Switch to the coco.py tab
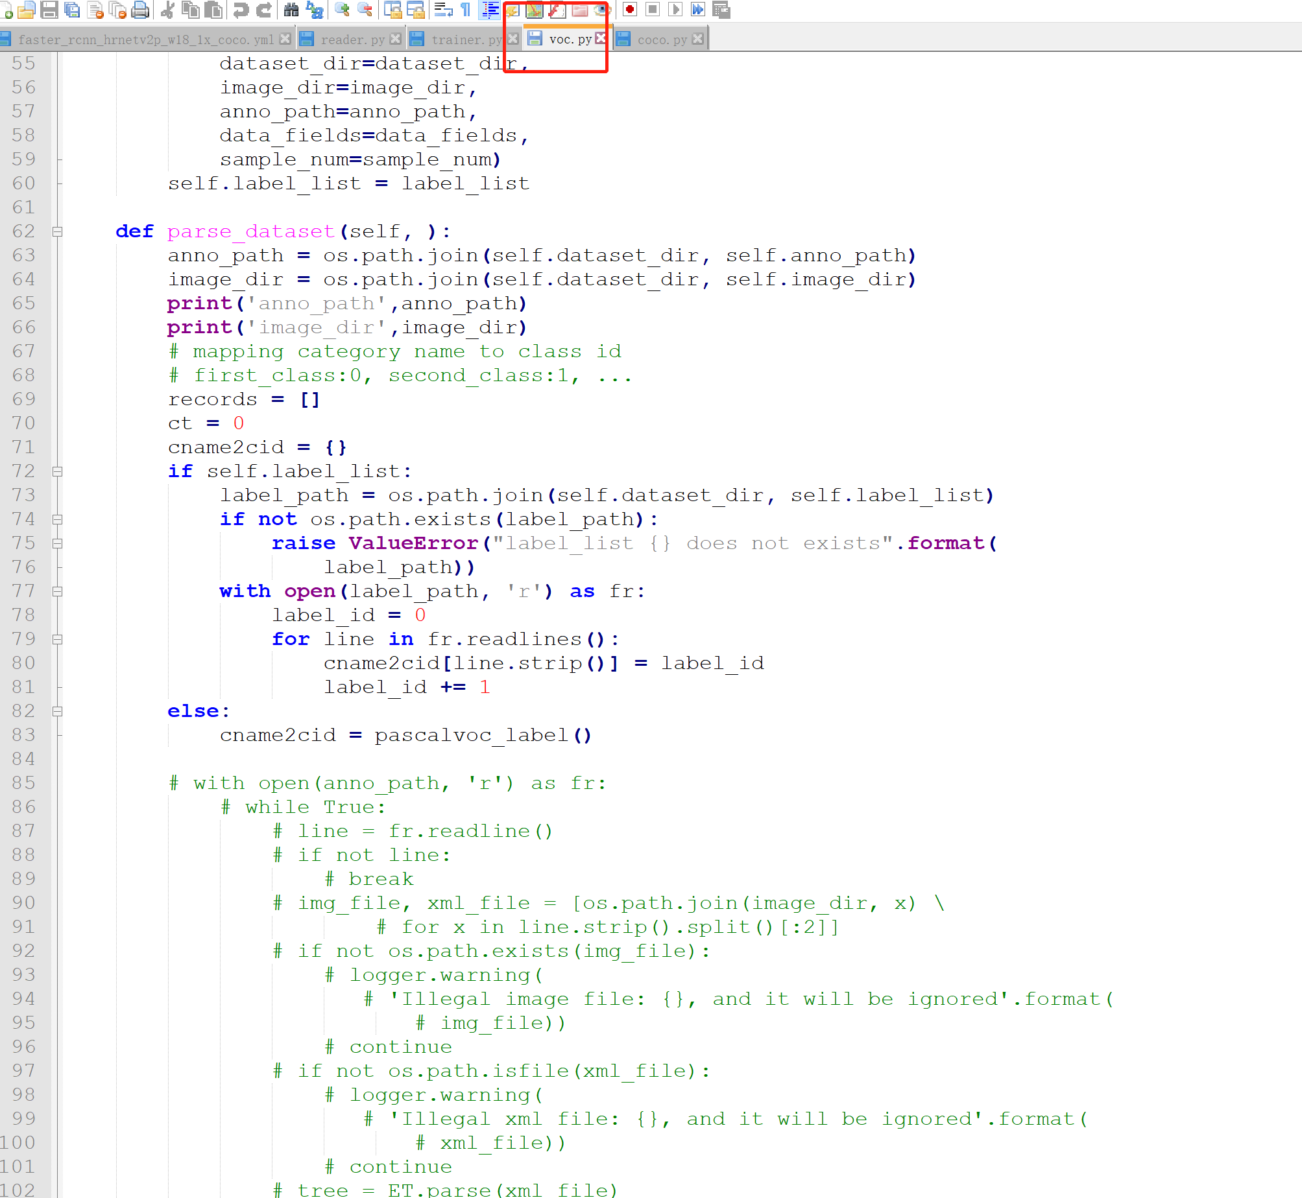 coord(660,40)
